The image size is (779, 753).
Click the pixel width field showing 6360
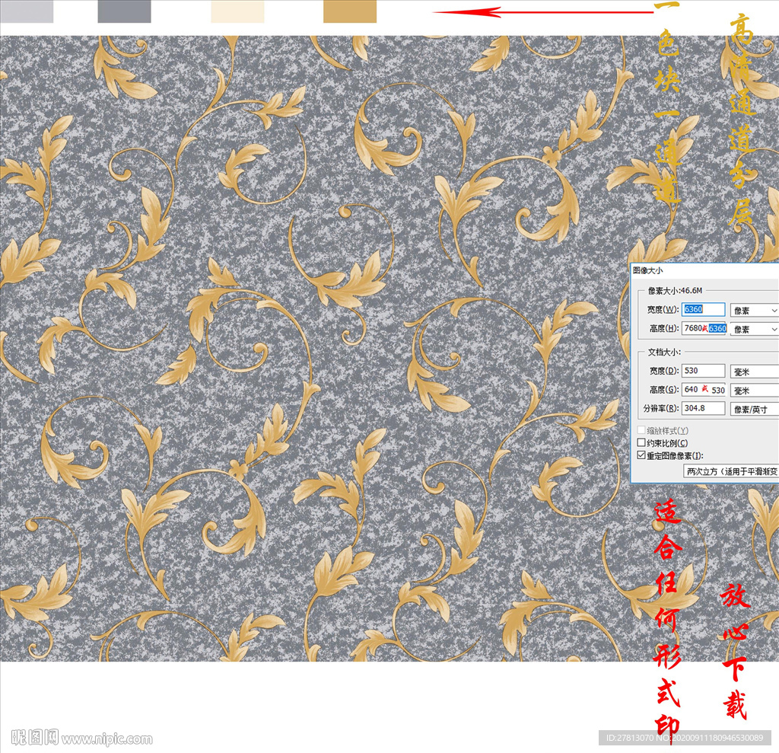tap(703, 309)
